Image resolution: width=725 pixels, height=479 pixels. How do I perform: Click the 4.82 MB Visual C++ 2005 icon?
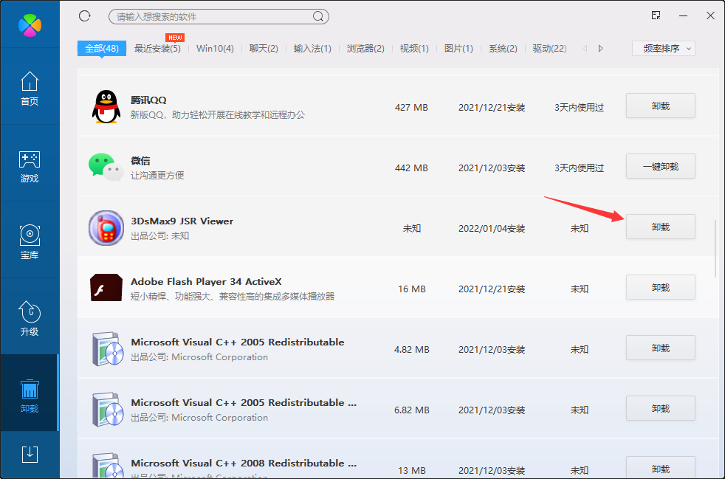107,348
